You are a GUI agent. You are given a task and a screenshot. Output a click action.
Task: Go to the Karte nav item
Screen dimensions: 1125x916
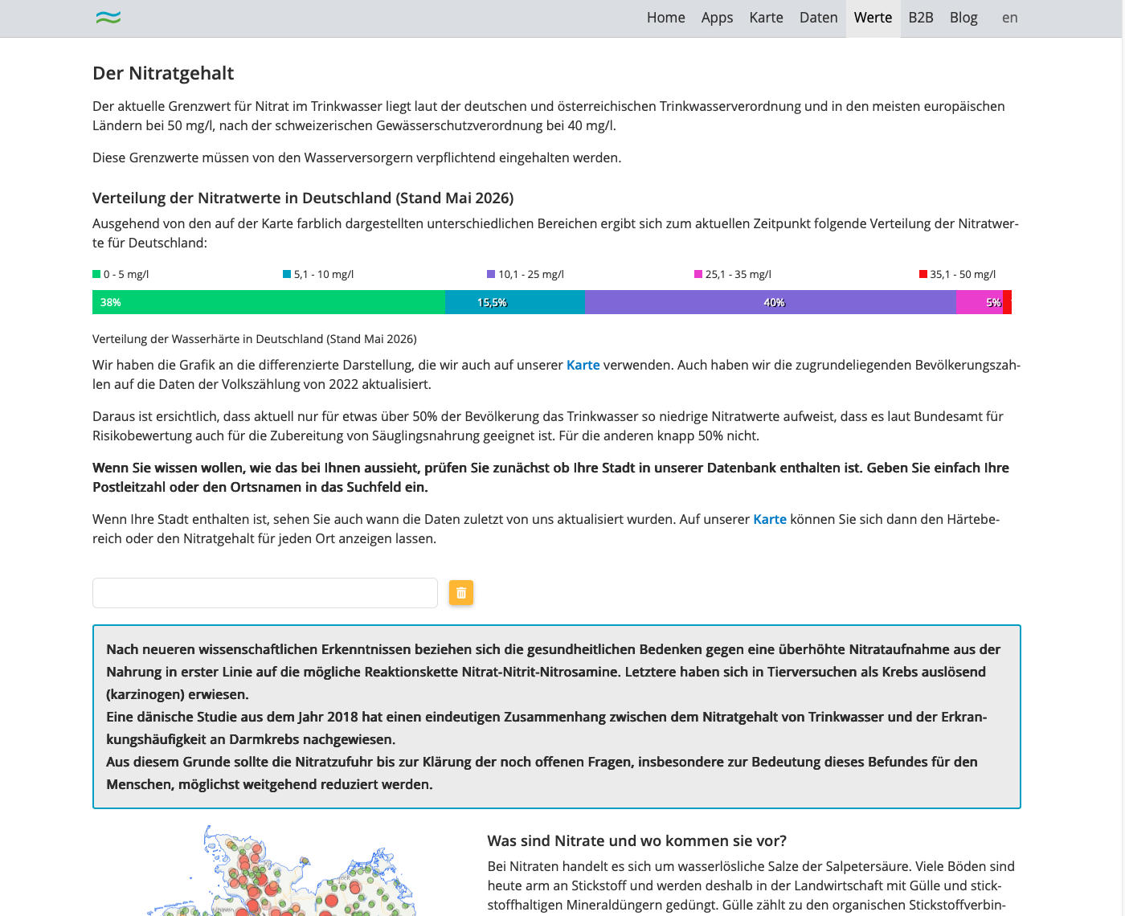click(766, 18)
